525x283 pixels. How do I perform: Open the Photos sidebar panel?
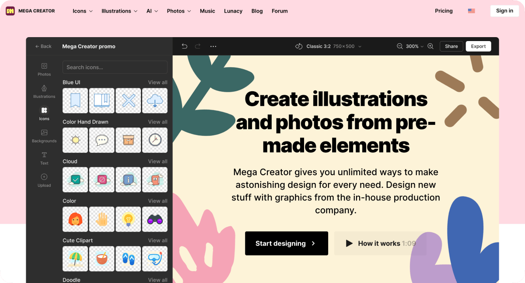click(x=44, y=69)
